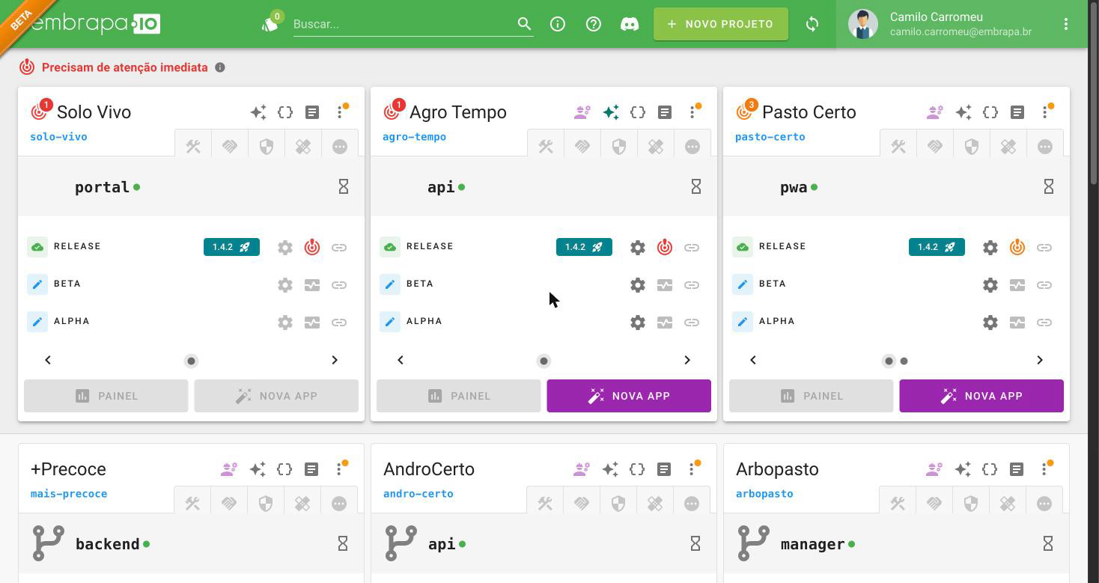Click the info icon beside Precisam de atenção imediata
Image resolution: width=1099 pixels, height=583 pixels.
tap(220, 67)
